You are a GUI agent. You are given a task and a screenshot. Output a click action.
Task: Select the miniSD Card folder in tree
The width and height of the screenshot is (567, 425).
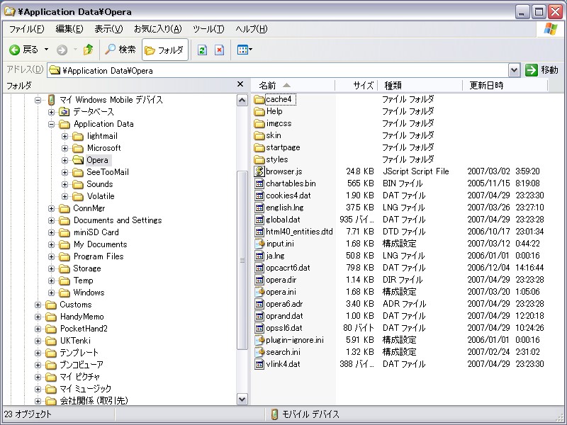(x=96, y=232)
